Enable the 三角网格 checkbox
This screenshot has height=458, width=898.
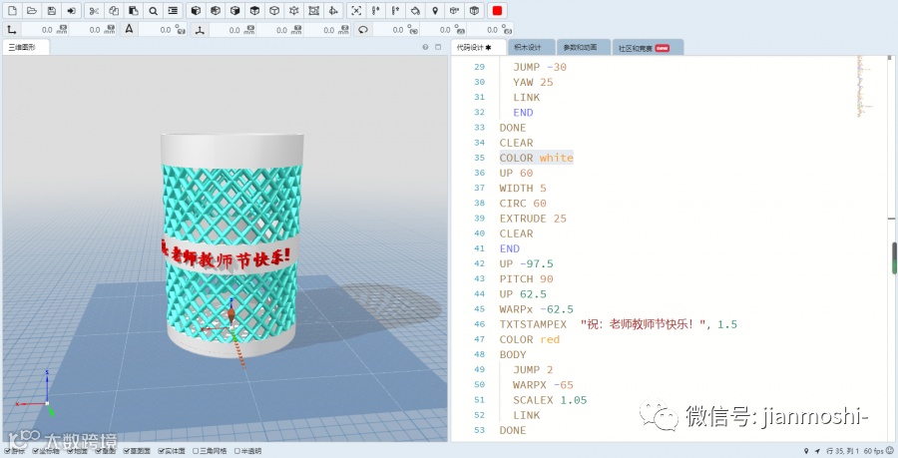click(x=196, y=451)
